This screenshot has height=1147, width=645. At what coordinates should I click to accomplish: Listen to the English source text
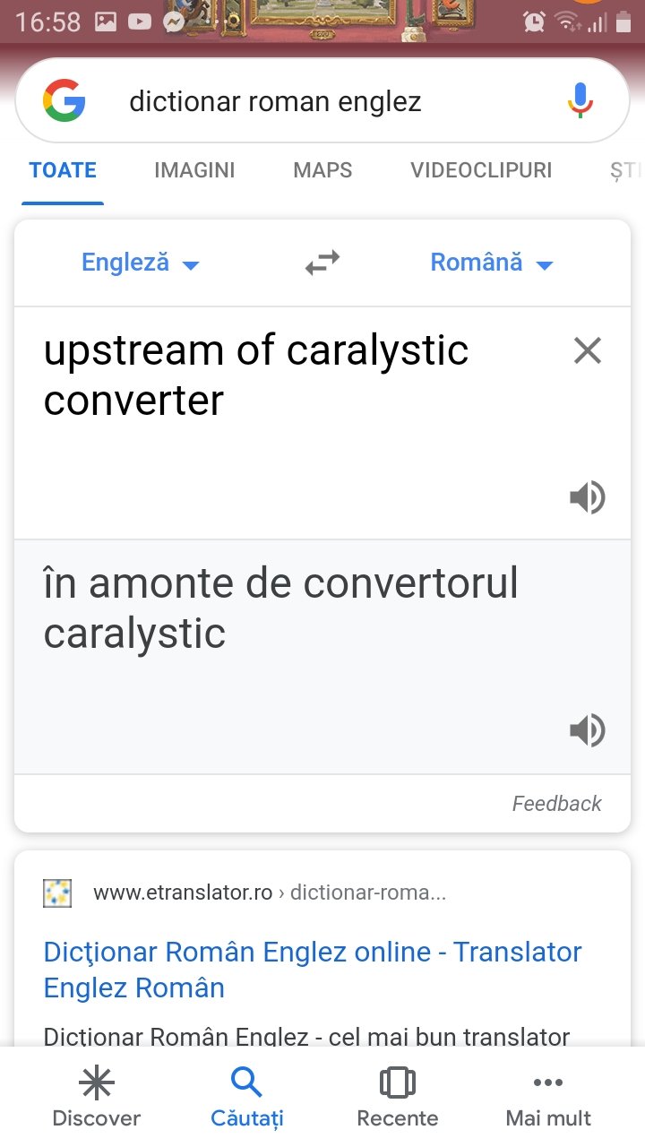coord(588,497)
